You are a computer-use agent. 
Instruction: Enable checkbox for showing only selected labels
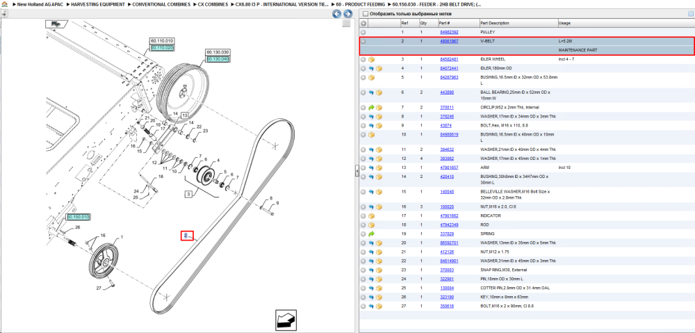coord(365,14)
